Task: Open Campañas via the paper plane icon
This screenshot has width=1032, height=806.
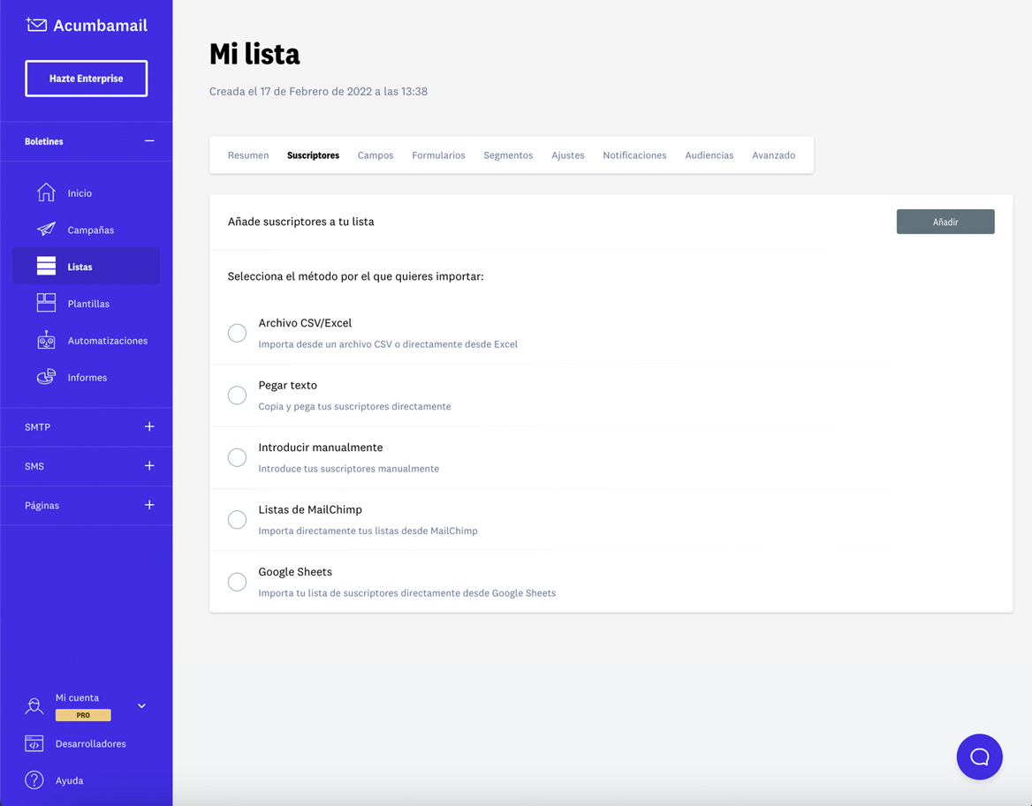Action: pyautogui.click(x=45, y=230)
